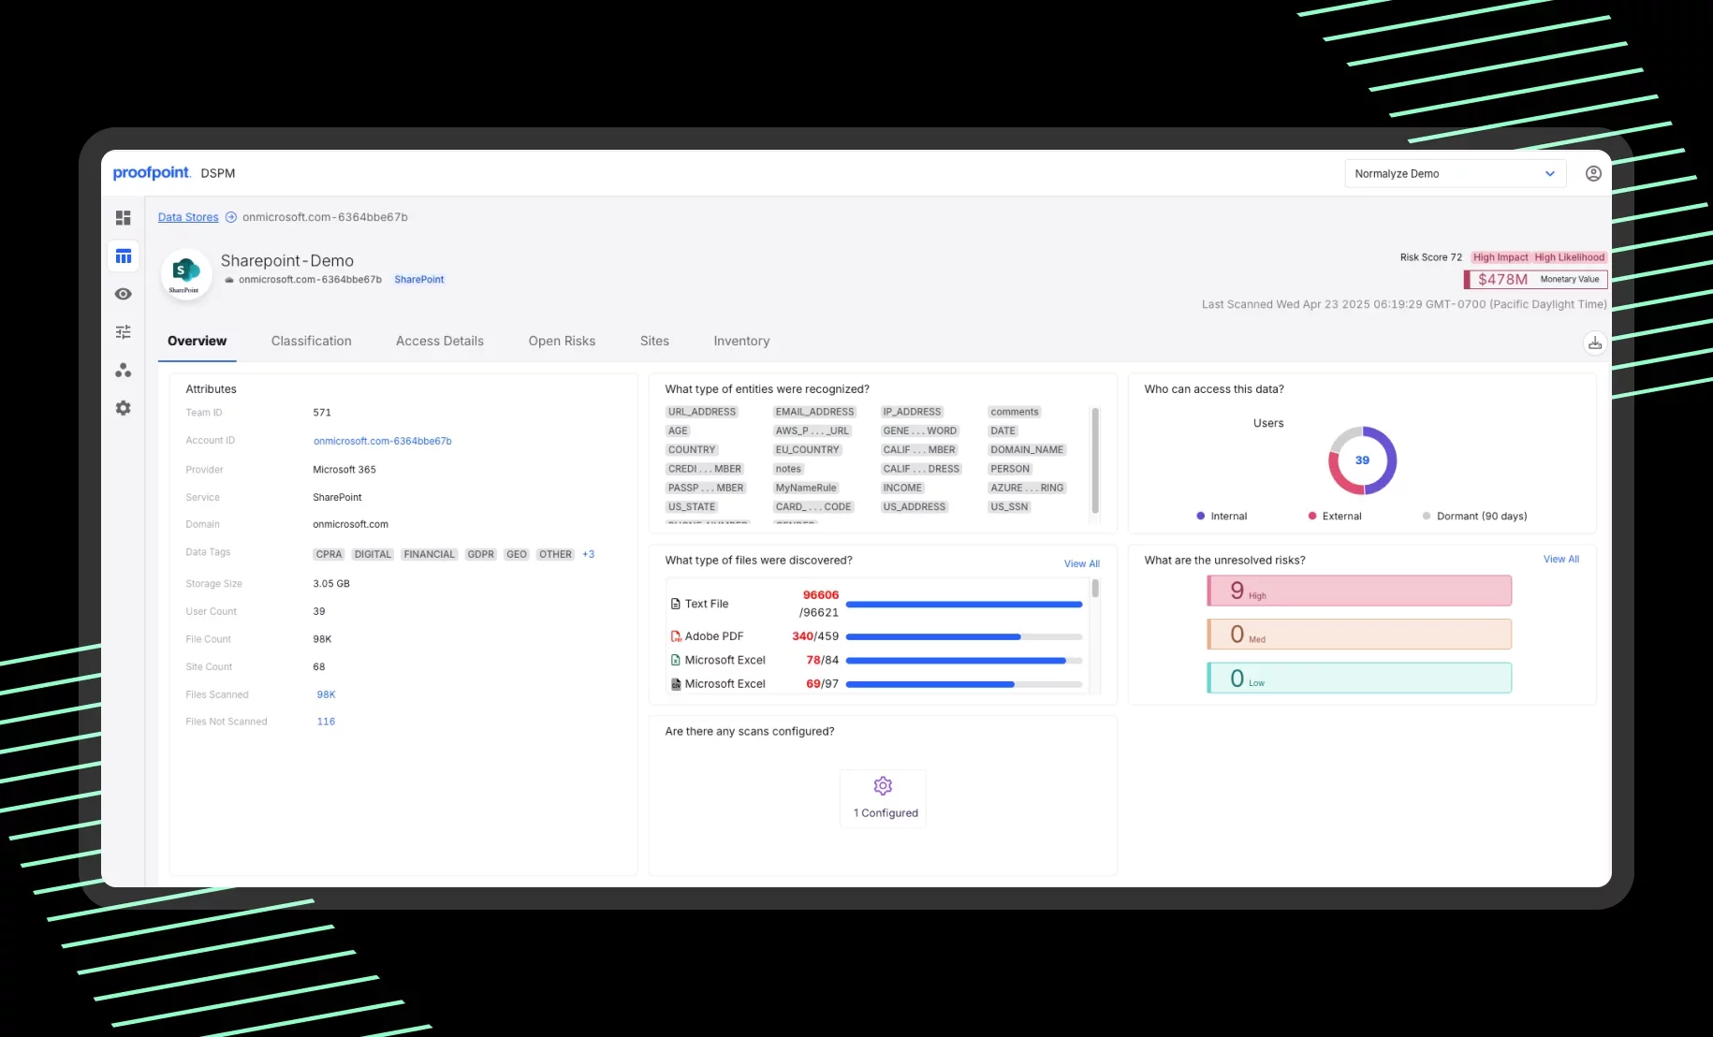Click the users donut chart
The height and width of the screenshot is (1037, 1713).
coord(1362,460)
